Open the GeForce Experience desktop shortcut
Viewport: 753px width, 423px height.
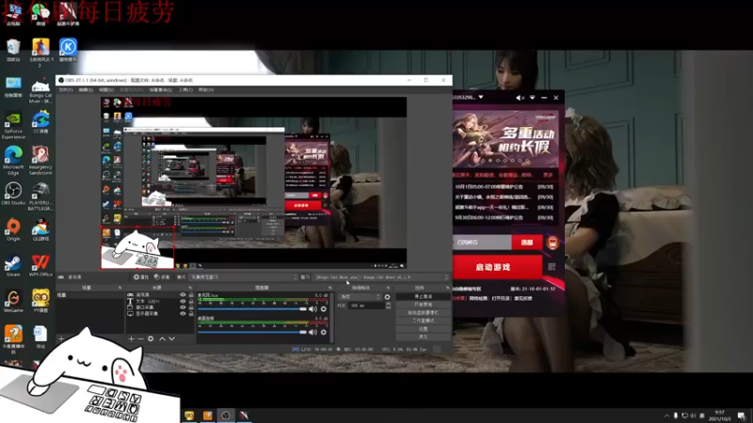click(13, 126)
